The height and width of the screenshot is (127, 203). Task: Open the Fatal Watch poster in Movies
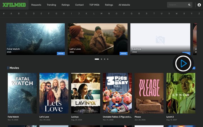coord(22,93)
